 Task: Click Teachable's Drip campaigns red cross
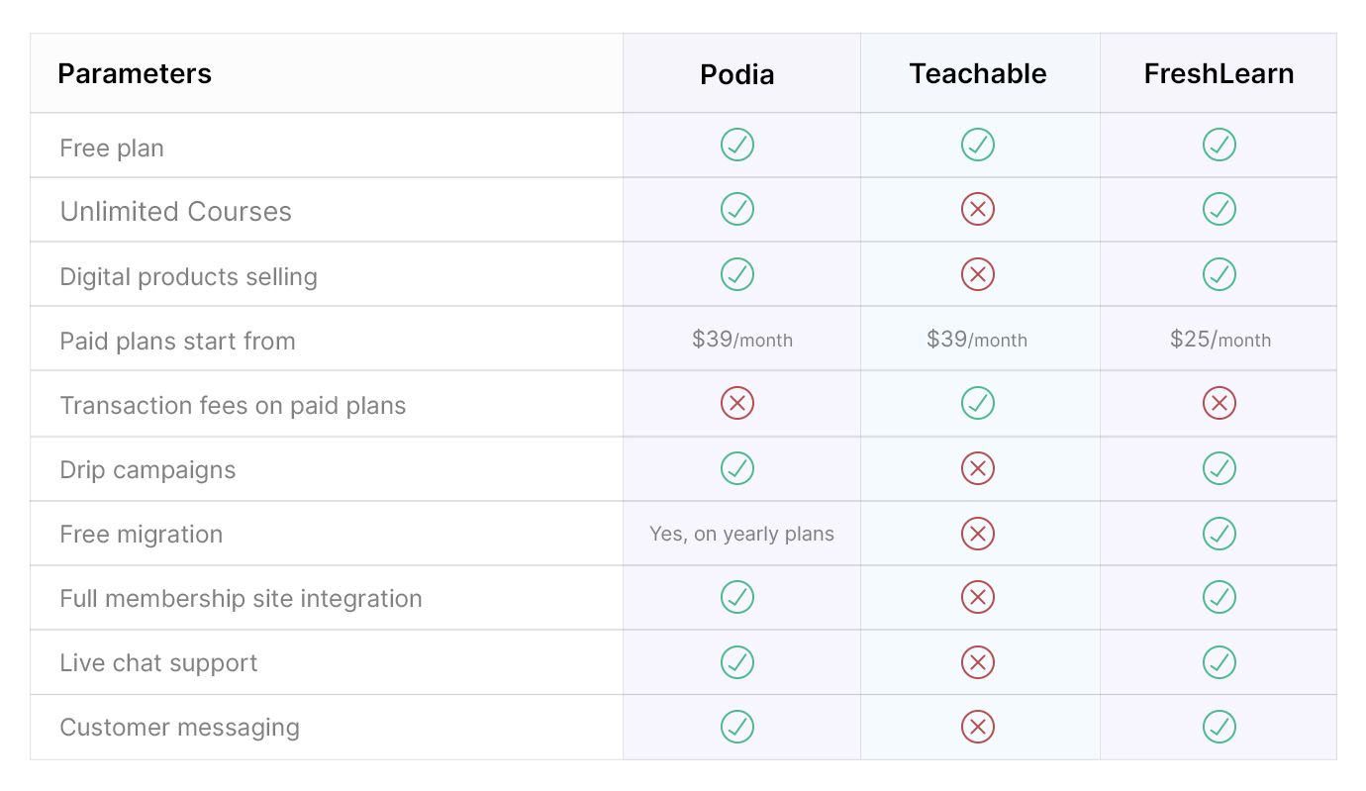(x=978, y=468)
